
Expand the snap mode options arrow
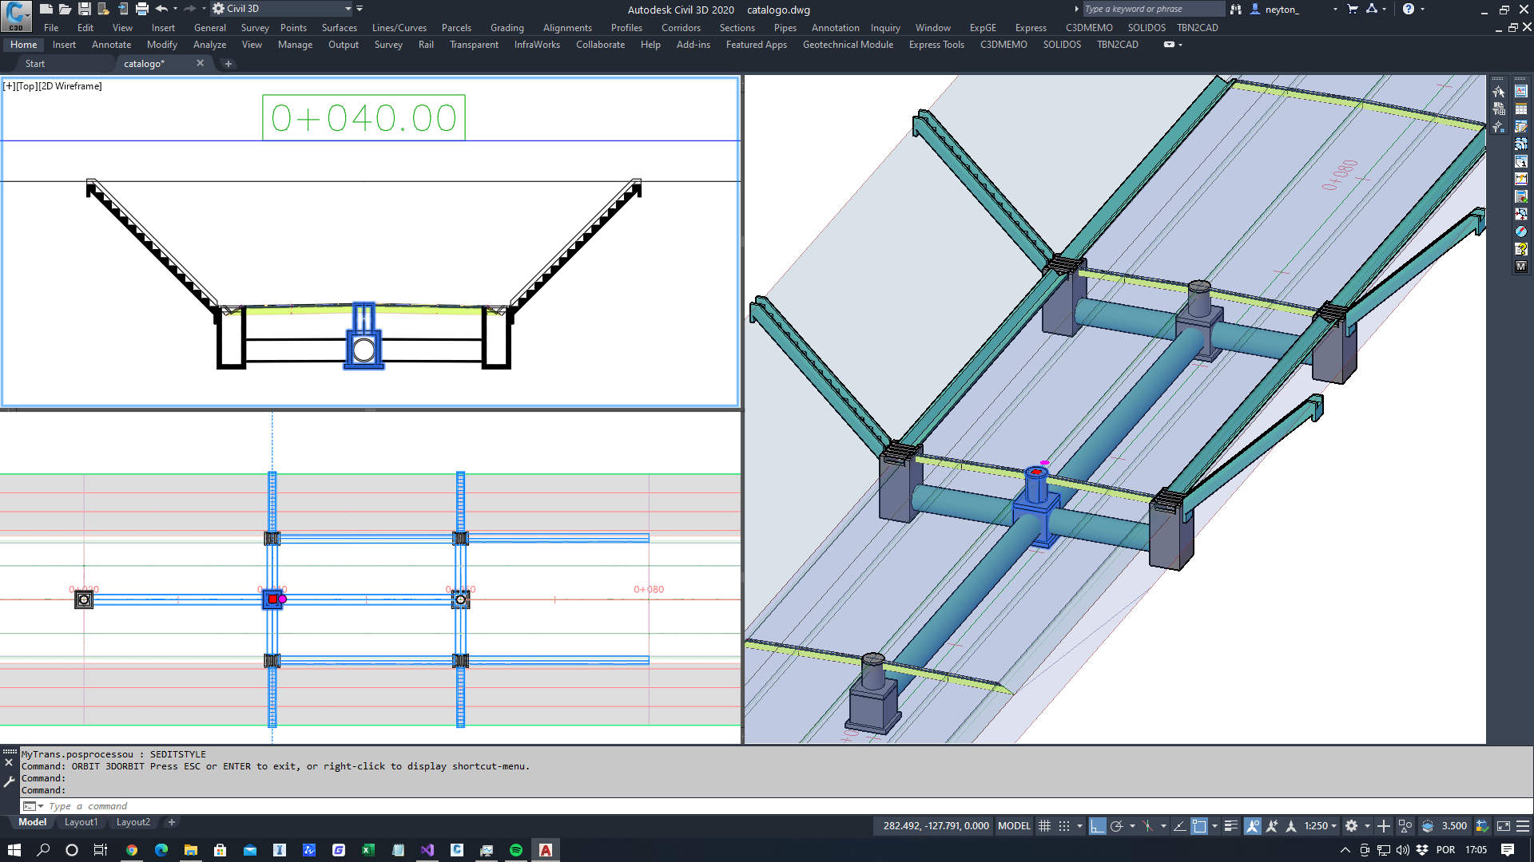click(1079, 826)
